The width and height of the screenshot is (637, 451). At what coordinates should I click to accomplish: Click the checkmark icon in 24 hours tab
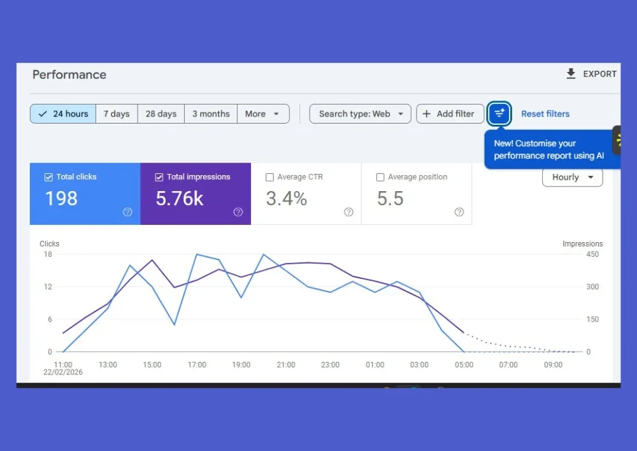(x=44, y=113)
